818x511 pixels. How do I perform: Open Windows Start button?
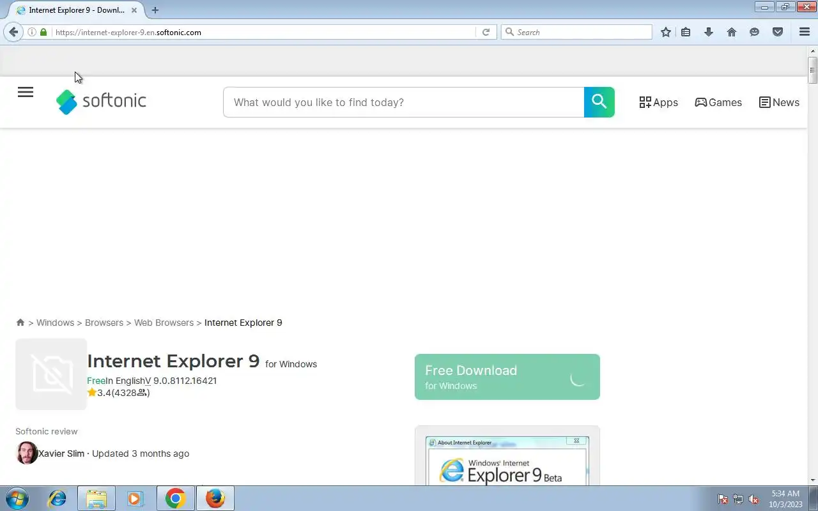tap(17, 498)
